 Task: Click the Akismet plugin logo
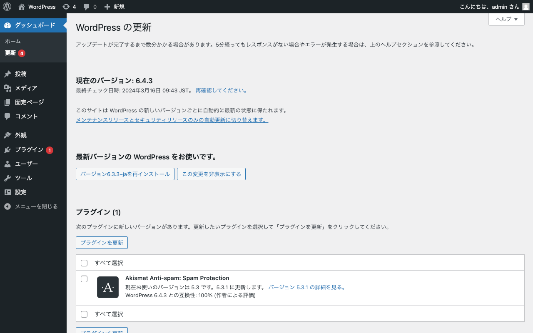pos(108,287)
